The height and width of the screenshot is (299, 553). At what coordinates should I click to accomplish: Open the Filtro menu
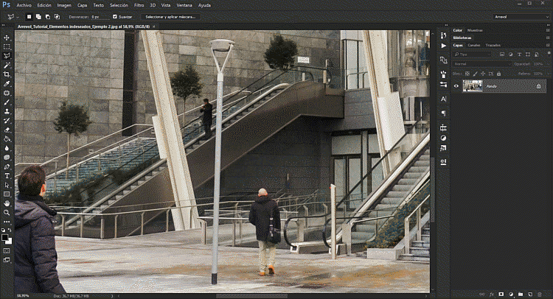139,5
